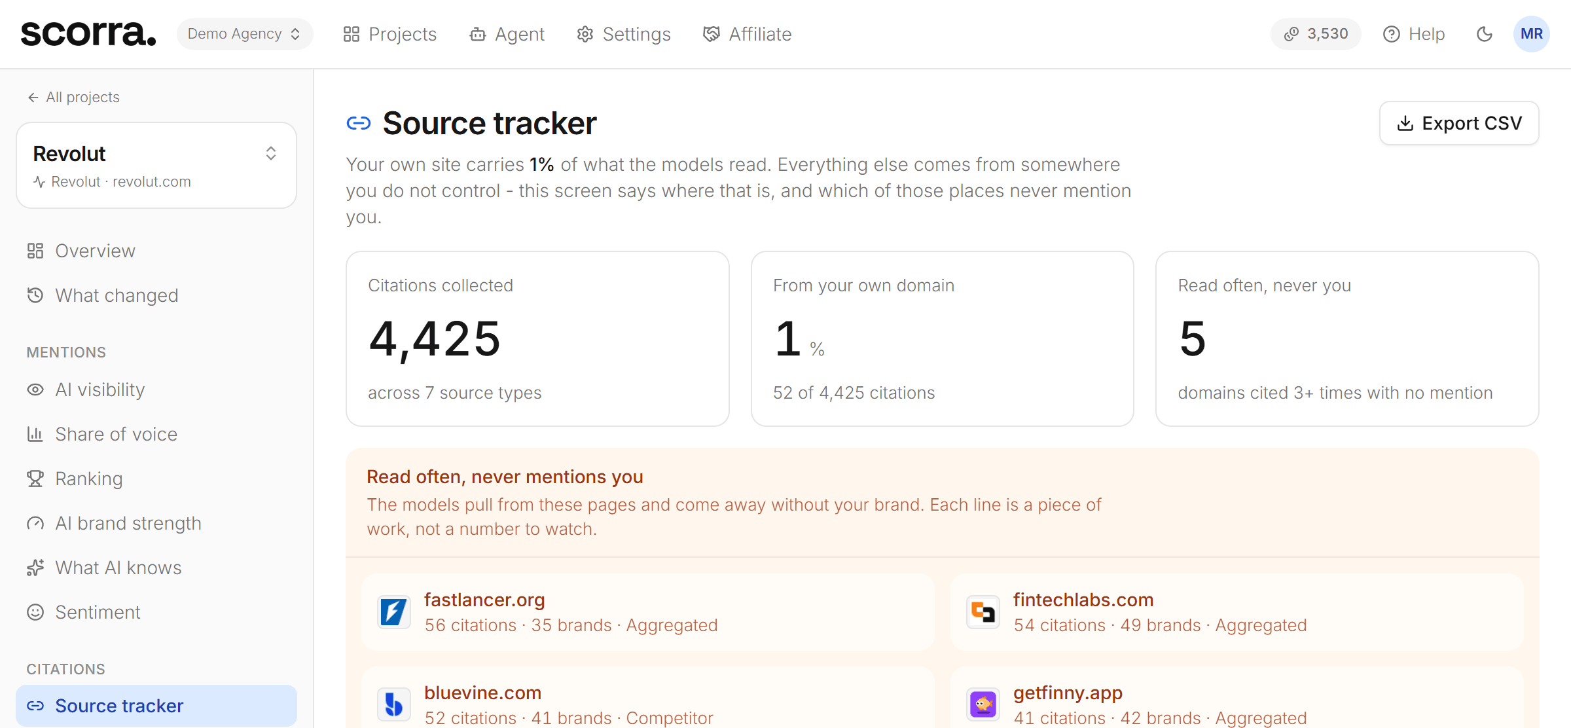Image resolution: width=1571 pixels, height=728 pixels.
Task: Open the bluevine.com source link
Action: tap(482, 693)
